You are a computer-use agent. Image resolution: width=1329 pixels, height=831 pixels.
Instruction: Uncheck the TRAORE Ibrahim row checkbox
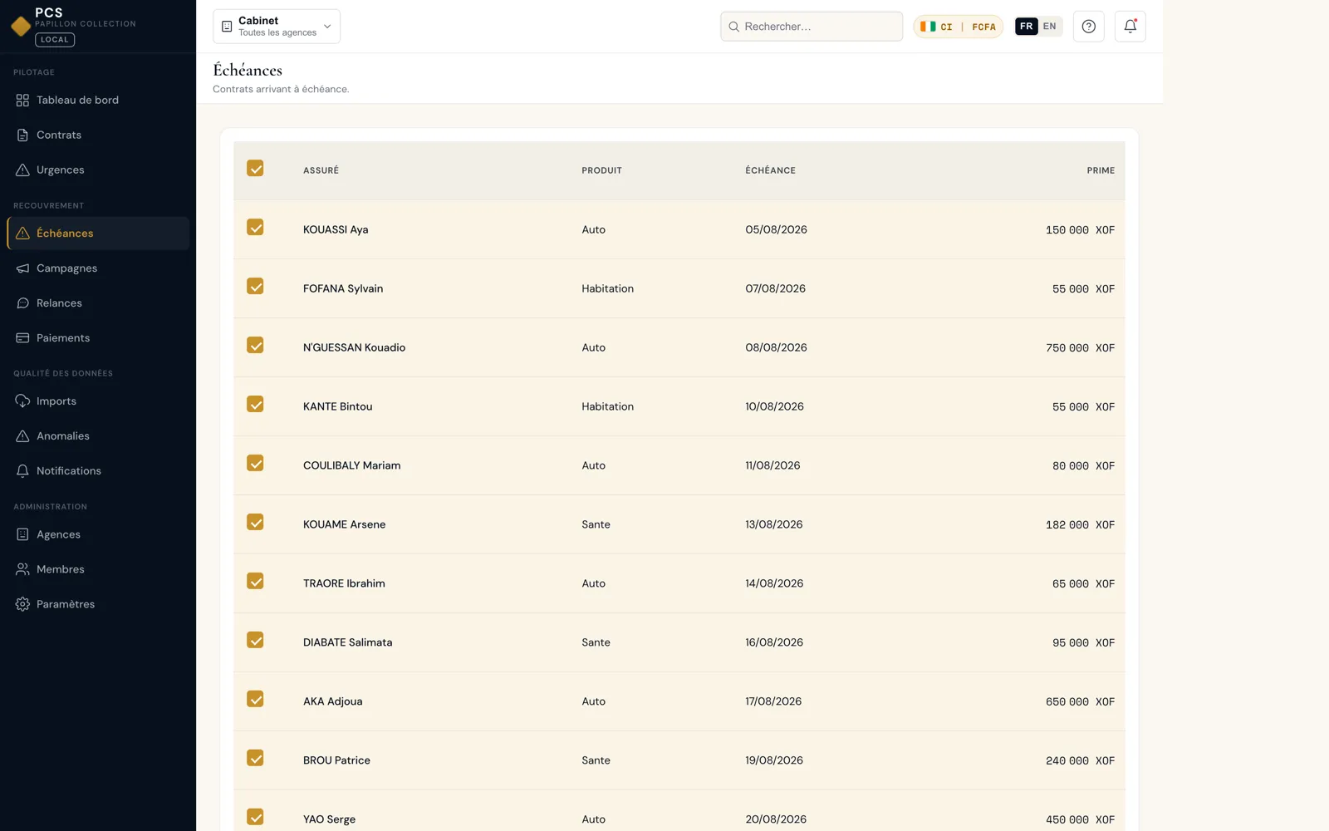255,582
